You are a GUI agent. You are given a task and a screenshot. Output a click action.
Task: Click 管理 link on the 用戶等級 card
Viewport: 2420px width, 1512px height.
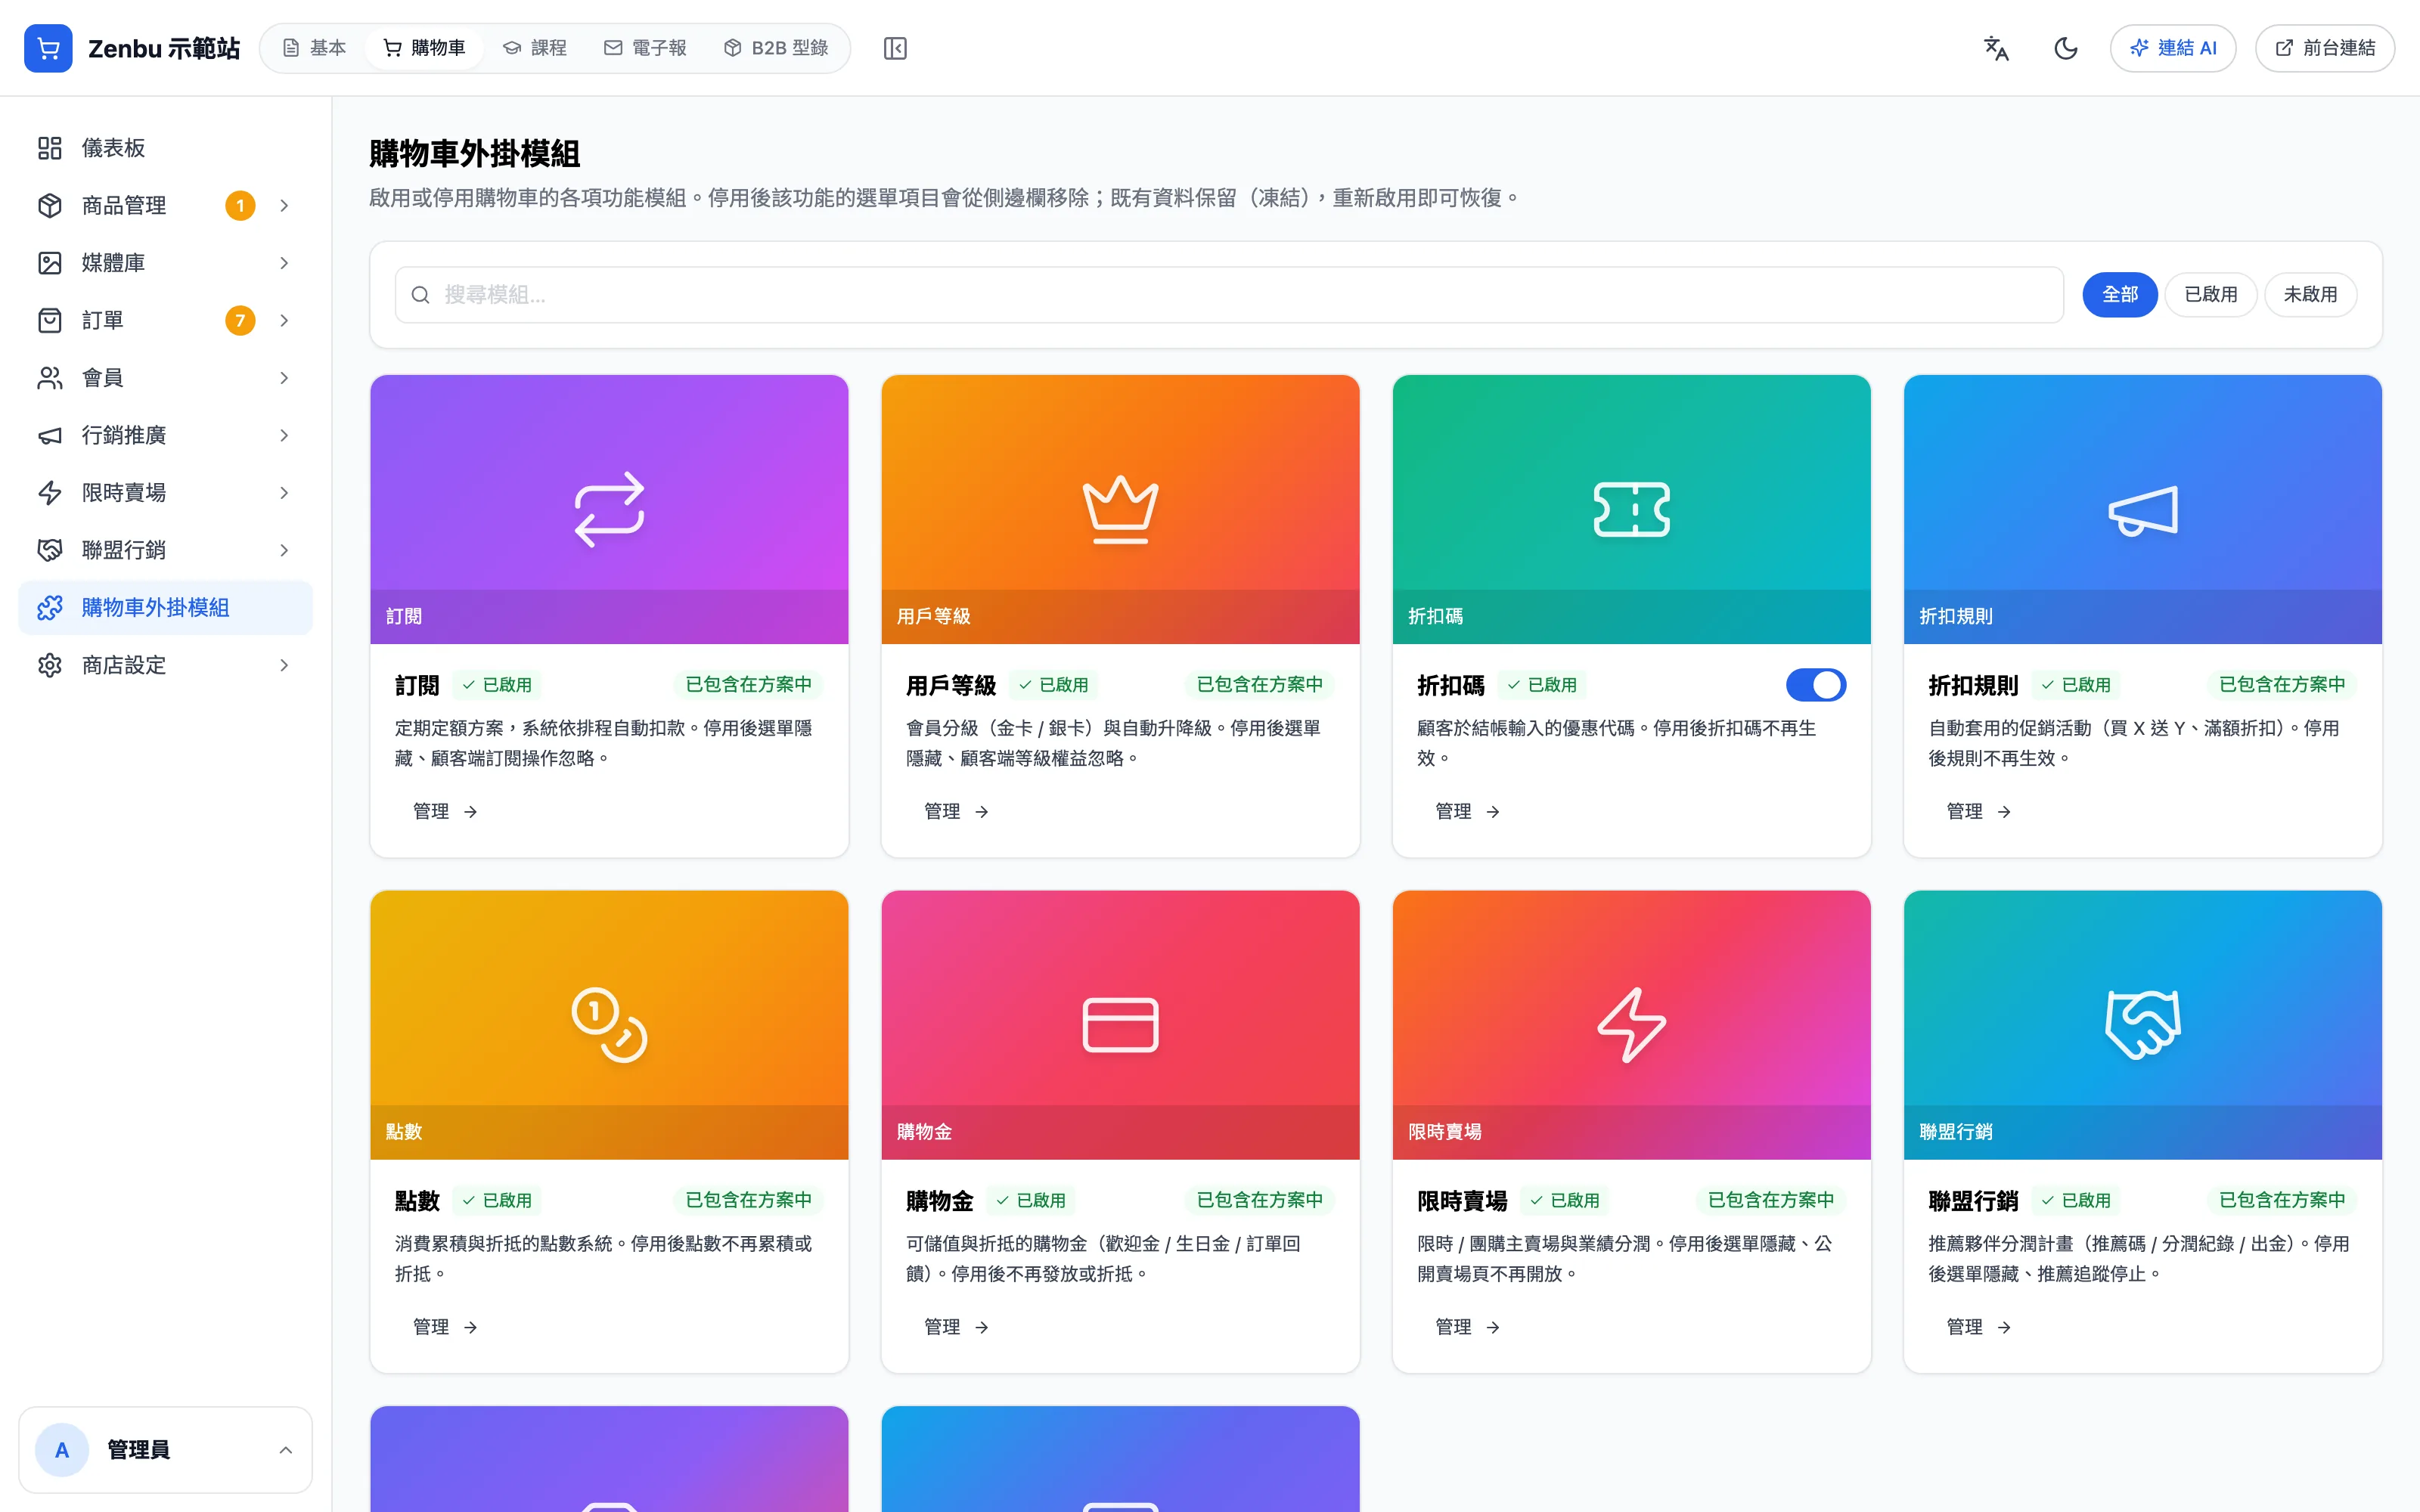[956, 811]
